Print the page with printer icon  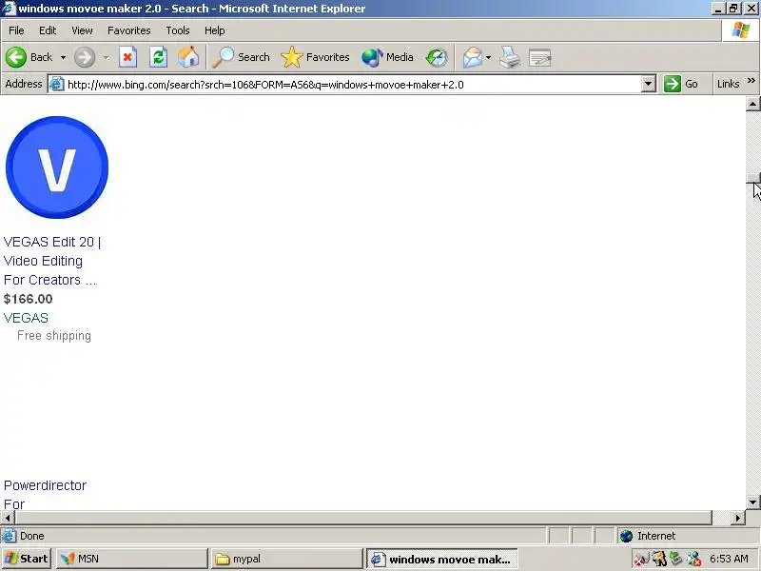pos(510,57)
